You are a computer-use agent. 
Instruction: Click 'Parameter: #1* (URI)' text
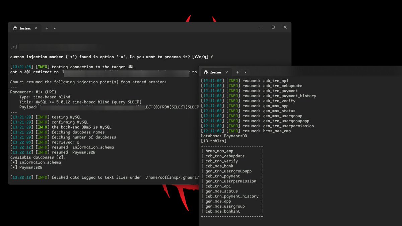tap(33, 92)
